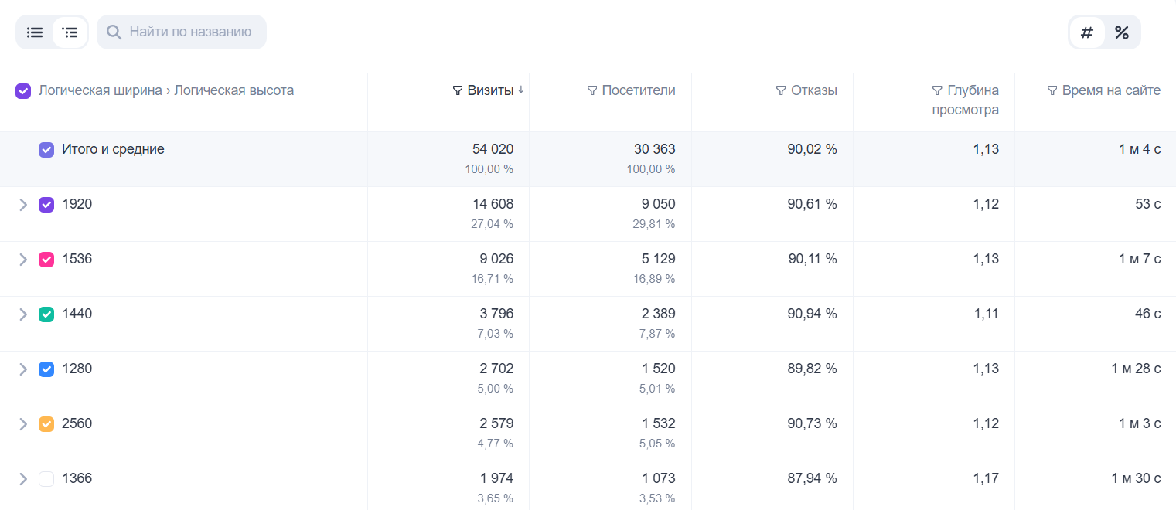Switch to flat list view icon

pyautogui.click(x=35, y=32)
